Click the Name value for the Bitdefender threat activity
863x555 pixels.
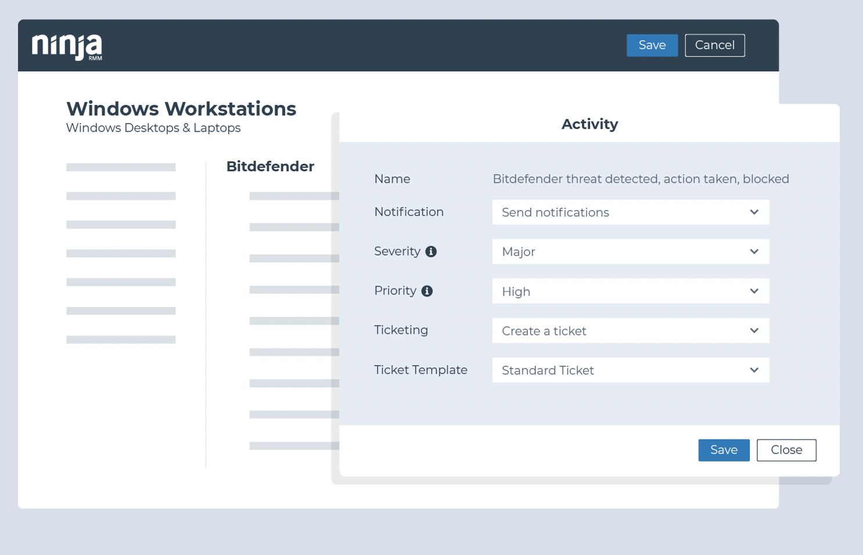641,179
